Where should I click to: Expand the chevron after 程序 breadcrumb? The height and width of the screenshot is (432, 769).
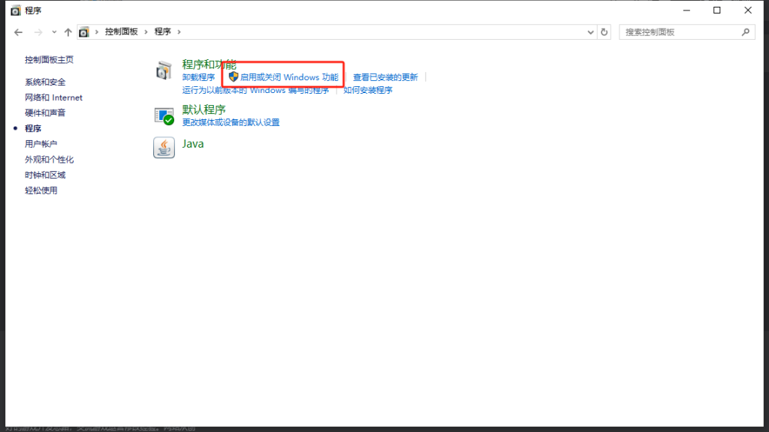pyautogui.click(x=179, y=31)
